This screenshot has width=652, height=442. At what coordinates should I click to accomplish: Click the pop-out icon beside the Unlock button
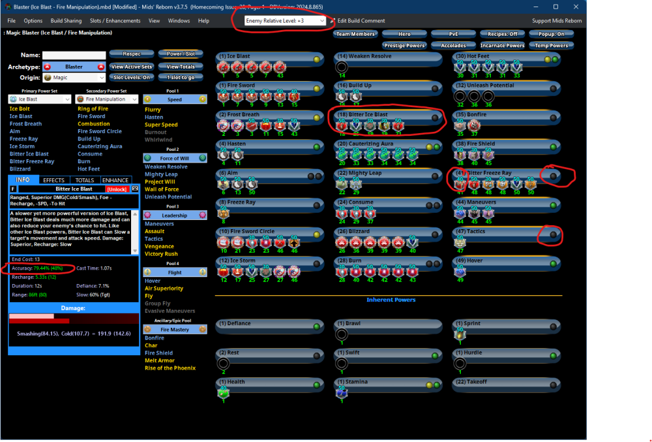(x=135, y=189)
